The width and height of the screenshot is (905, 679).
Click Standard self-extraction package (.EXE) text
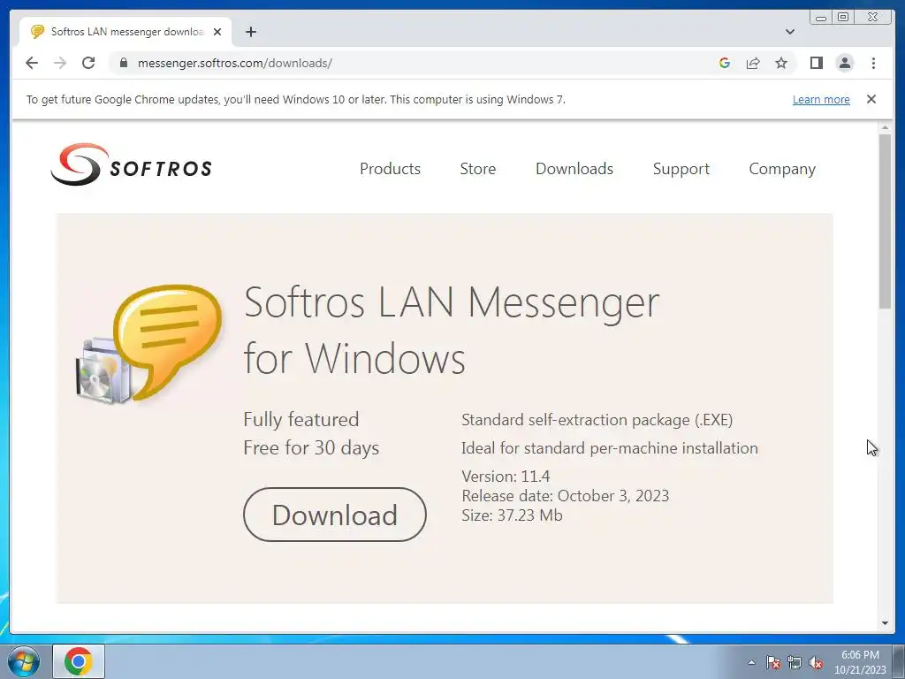coord(597,420)
